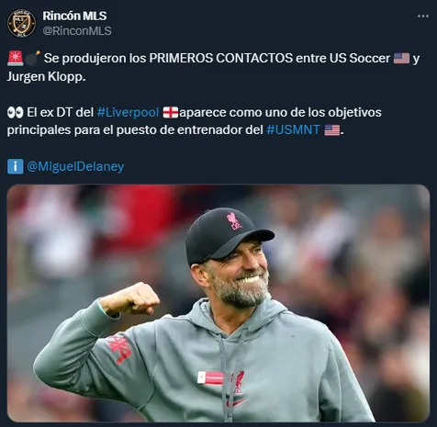Open the #USMNT hashtag
Screen dimensions: 437x427
(293, 129)
